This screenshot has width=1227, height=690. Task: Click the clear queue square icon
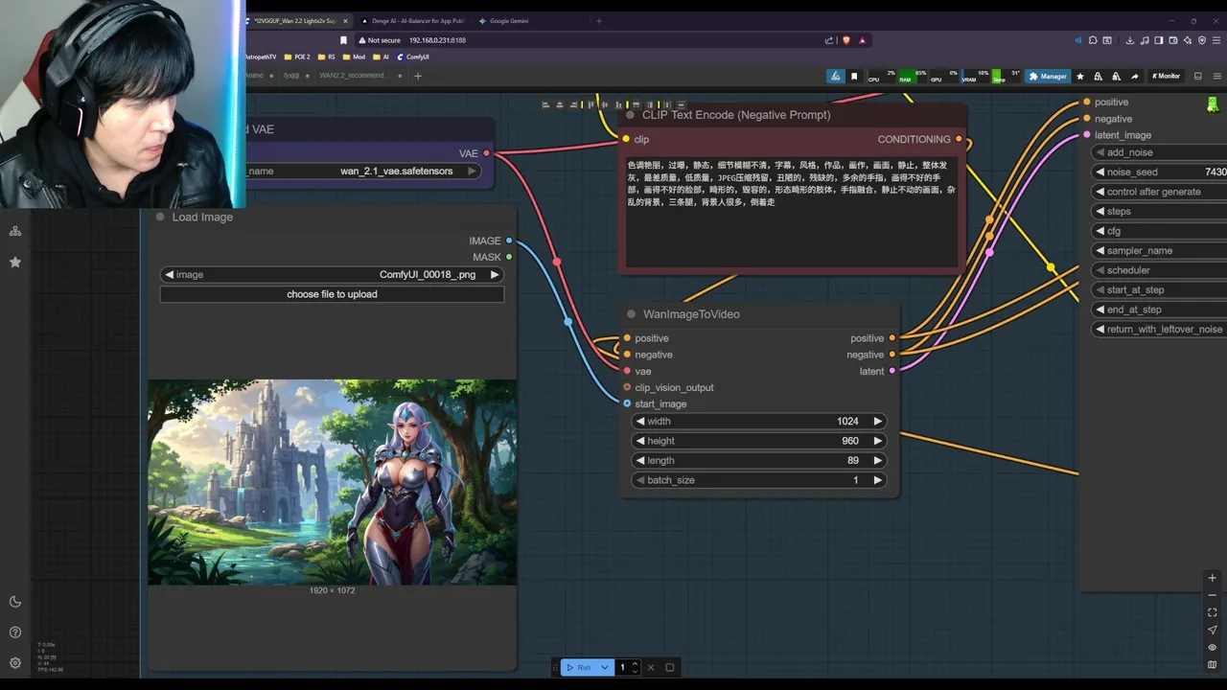(x=670, y=667)
